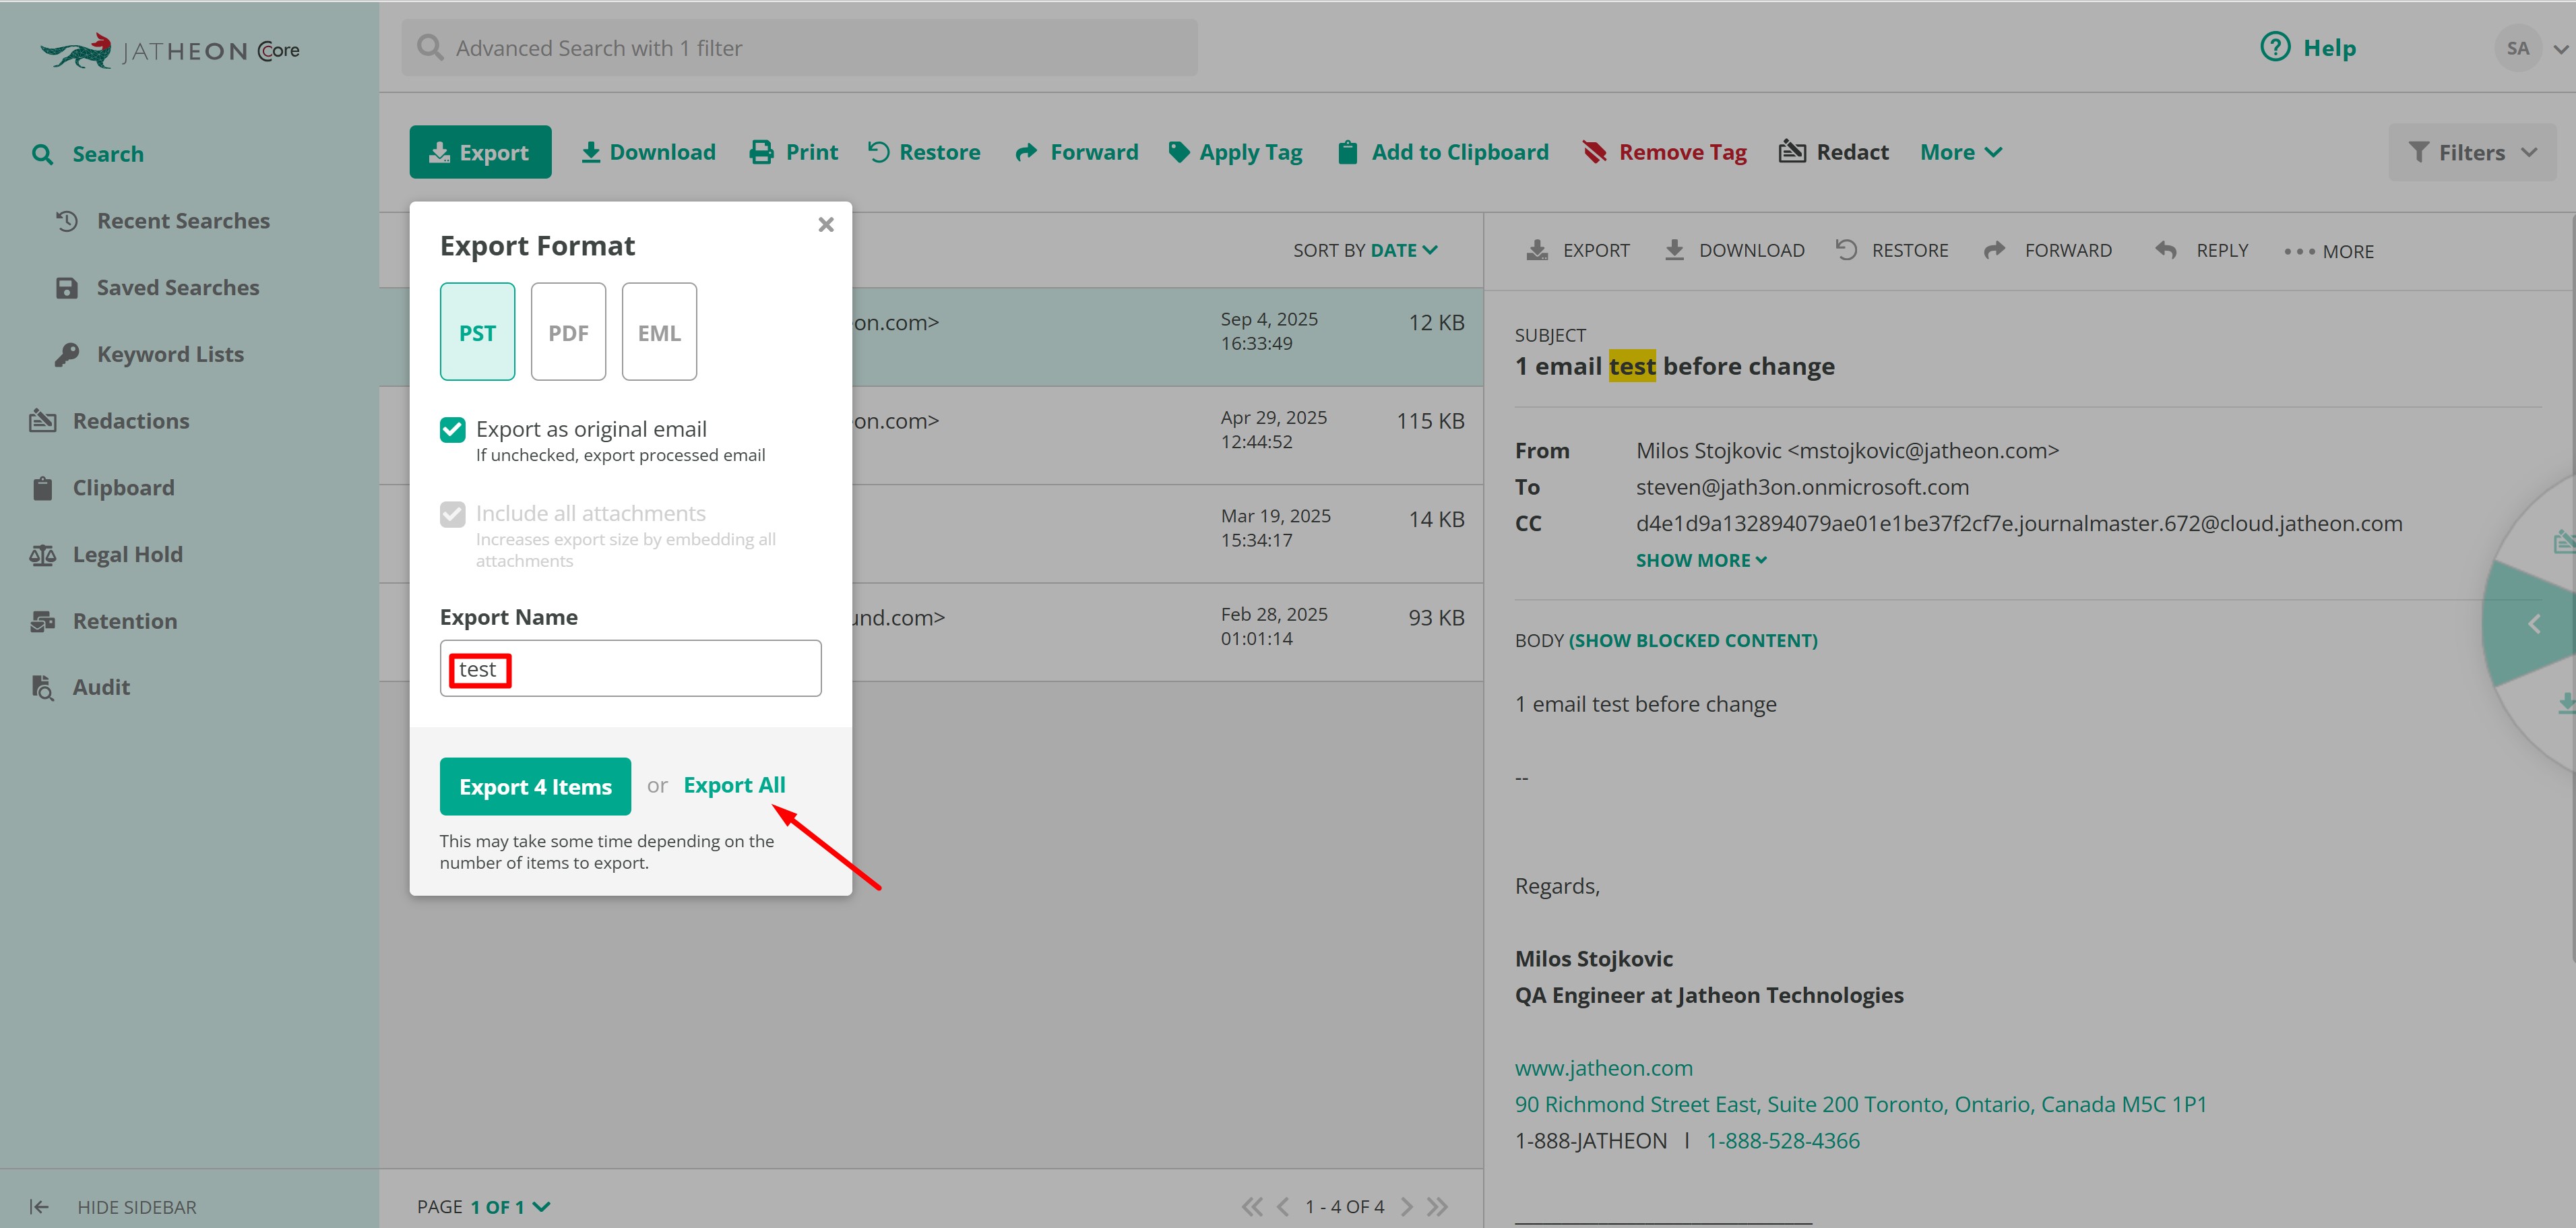Viewport: 2576px width, 1228px height.
Task: Click HIDE SIDEBAR text
Action: pyautogui.click(x=137, y=1207)
